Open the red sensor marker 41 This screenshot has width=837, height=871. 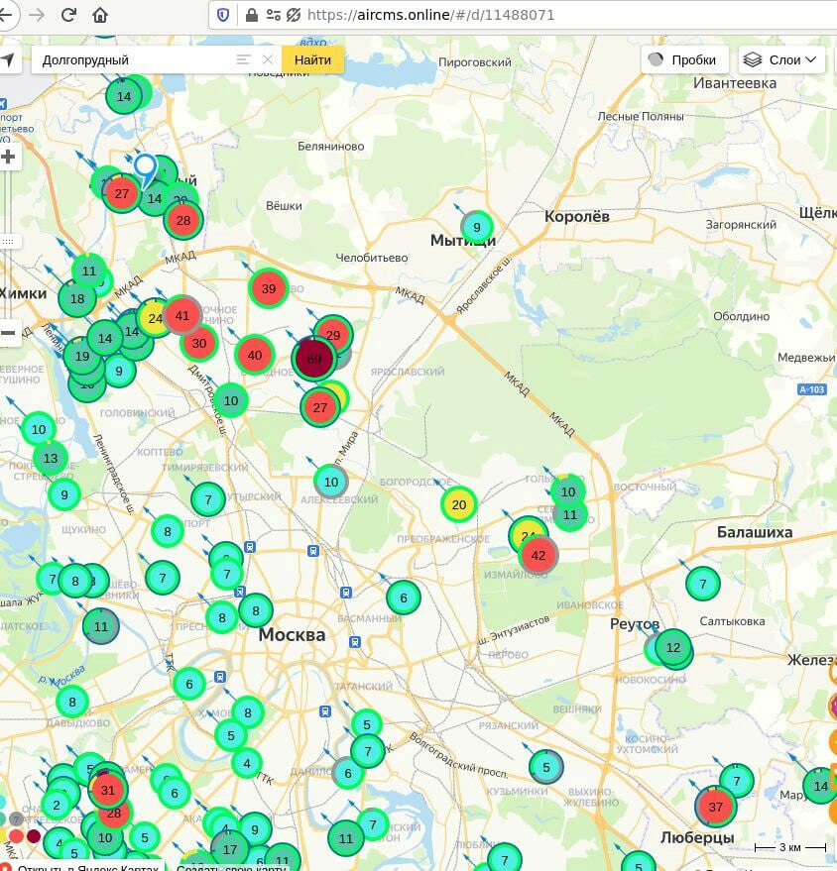coord(182,315)
